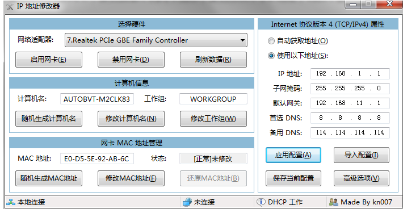Click the wrench app icon in title bar
The height and width of the screenshot is (209, 403).
pyautogui.click(x=10, y=6)
